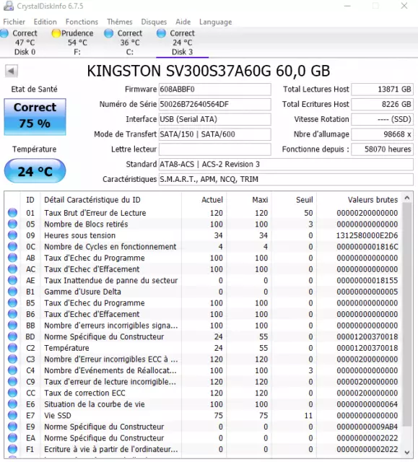The height and width of the screenshot is (462, 418).
Task: Click the Correct 75 % health status button
Action: click(35, 117)
